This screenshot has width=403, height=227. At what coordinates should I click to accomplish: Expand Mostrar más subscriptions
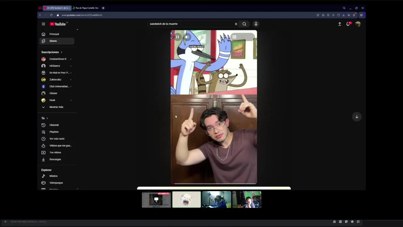(57, 107)
